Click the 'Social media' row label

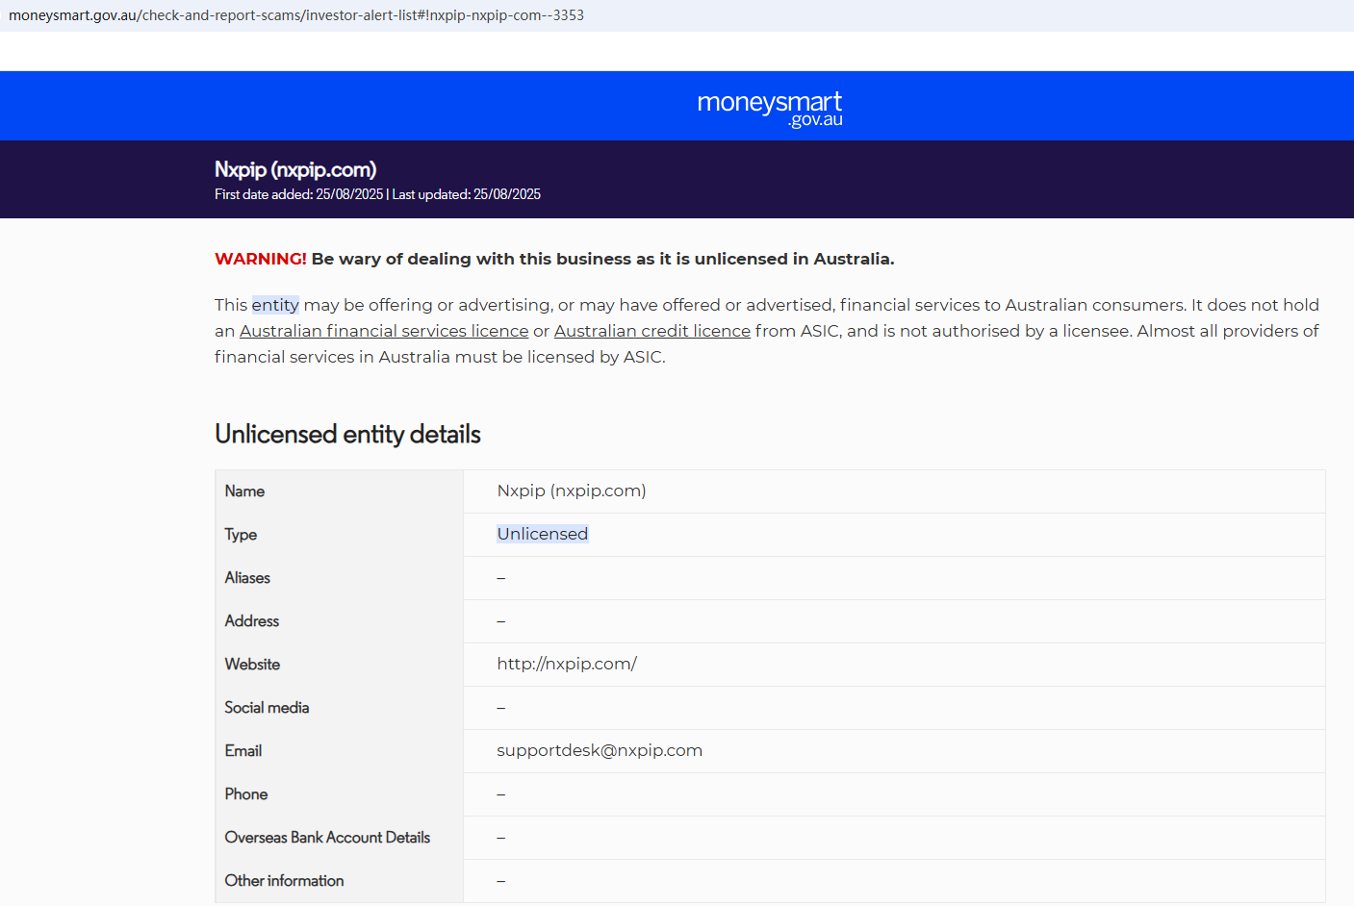click(267, 708)
